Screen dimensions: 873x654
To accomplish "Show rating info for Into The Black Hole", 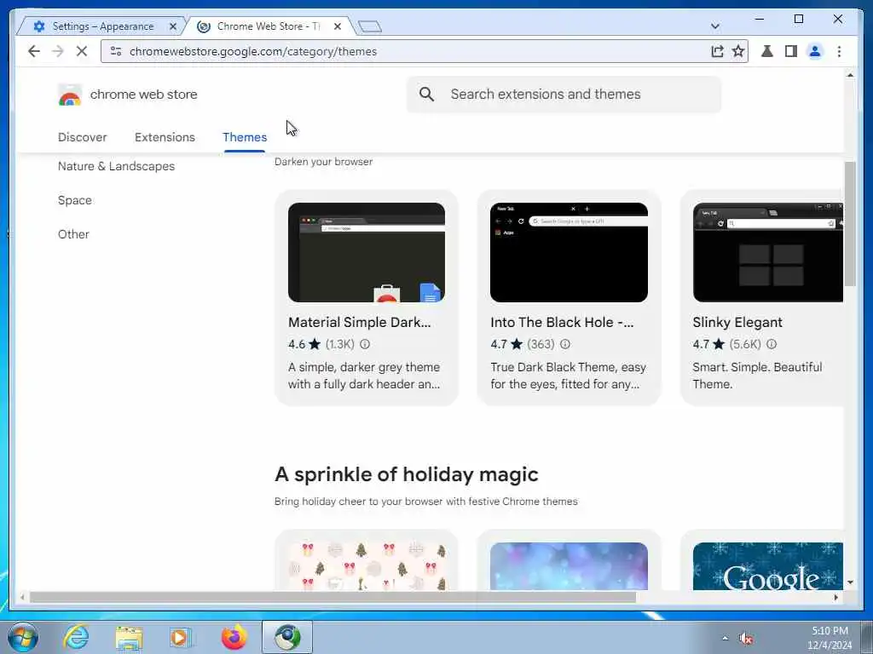I will tap(565, 344).
